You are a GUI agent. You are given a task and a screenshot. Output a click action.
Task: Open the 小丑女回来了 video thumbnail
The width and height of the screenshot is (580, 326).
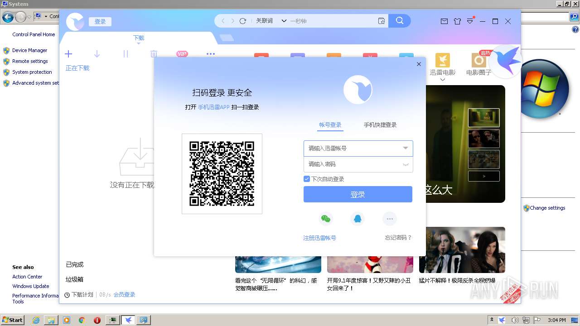[x=370, y=265]
